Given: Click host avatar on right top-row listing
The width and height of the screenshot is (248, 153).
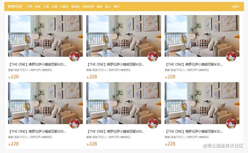Looking at the screenshot, I should pyautogui.click(x=231, y=57).
